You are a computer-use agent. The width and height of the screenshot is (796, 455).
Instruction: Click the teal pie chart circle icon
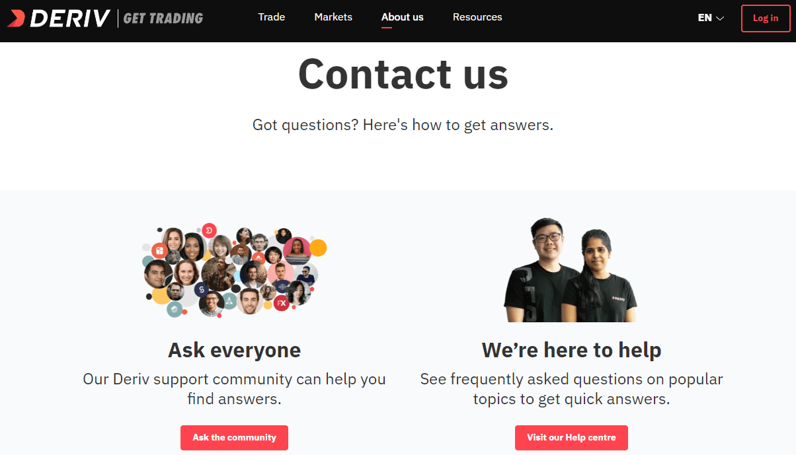(x=175, y=309)
